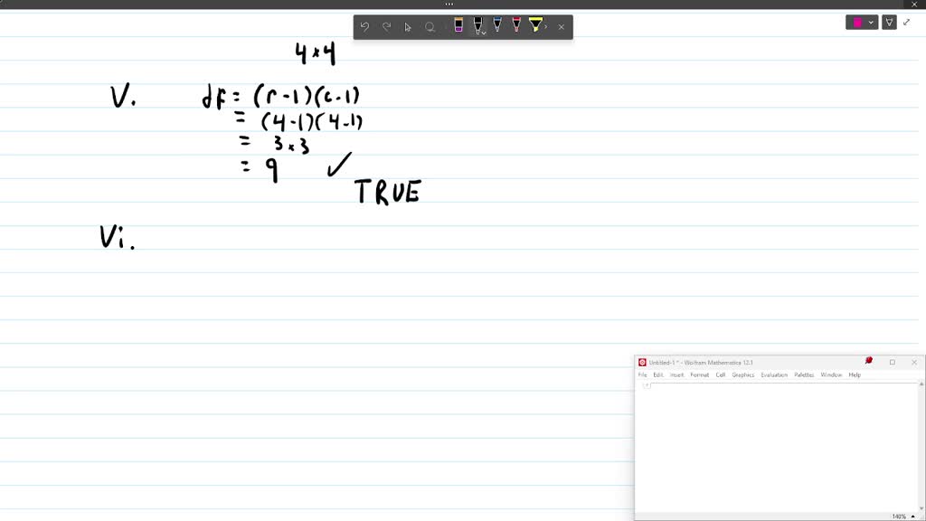The width and height of the screenshot is (926, 521).
Task: Open the pink color dropdown chevron
Action: coord(871,22)
